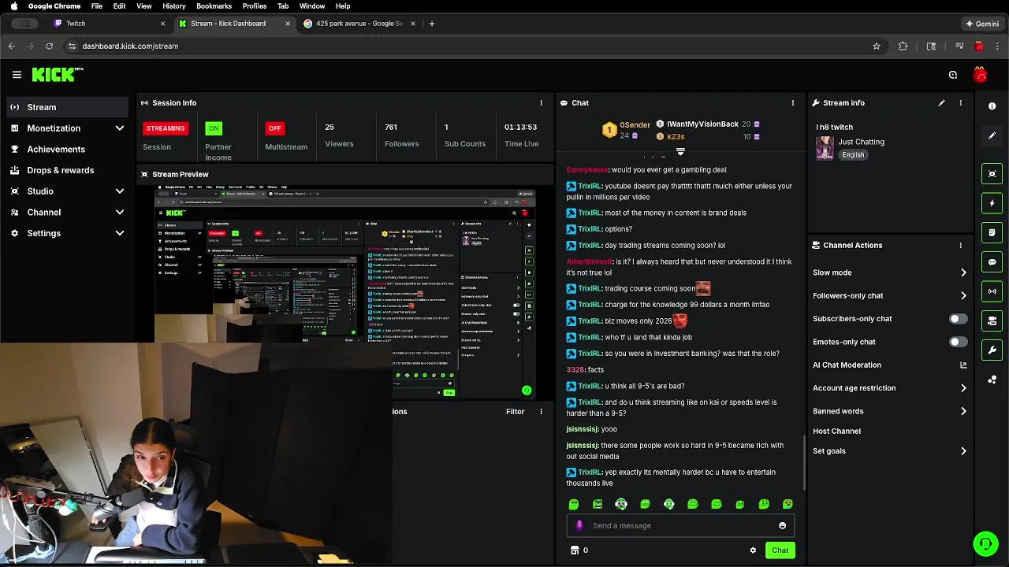Click the pencil icon in the right rail
Image resolution: width=1009 pixels, height=567 pixels.
992,135
